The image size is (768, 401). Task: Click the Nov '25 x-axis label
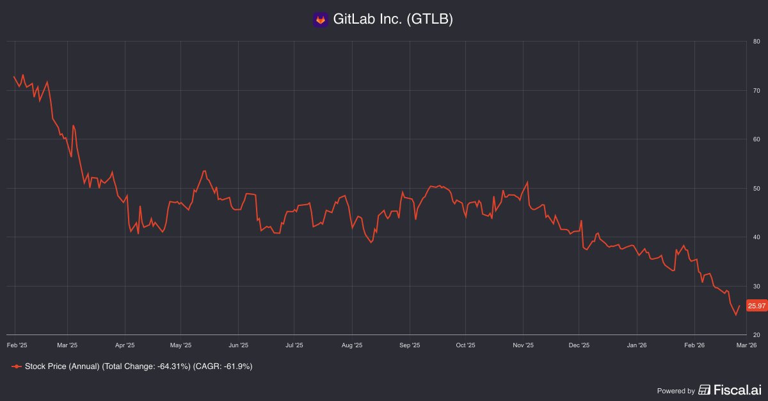coord(524,345)
